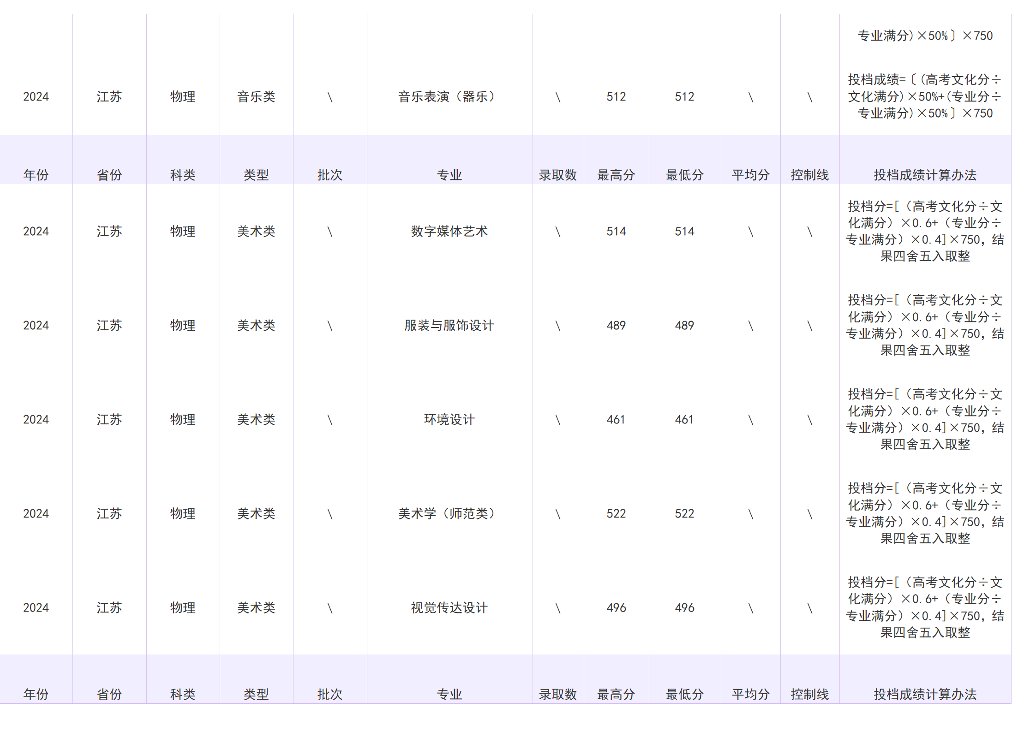Screen dimensions: 1036x732
Task: Click the 省份 column header
Action: click(109, 175)
